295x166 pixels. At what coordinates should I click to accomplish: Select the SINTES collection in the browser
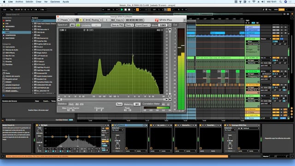(x=8, y=21)
